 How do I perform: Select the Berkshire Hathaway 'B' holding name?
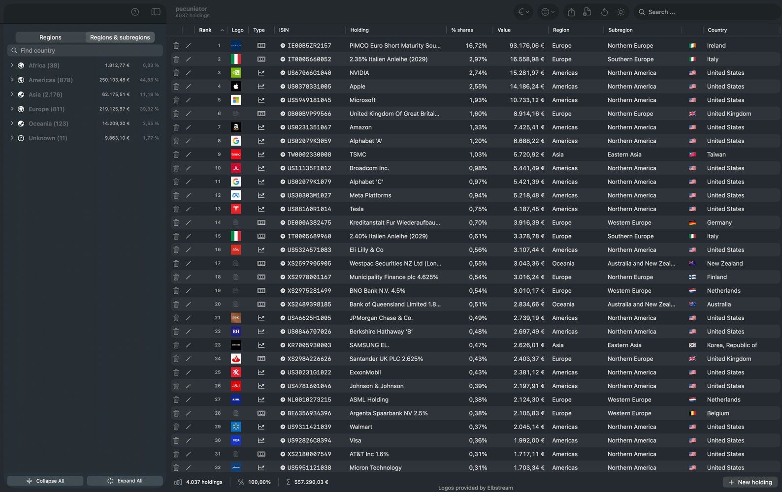point(381,332)
